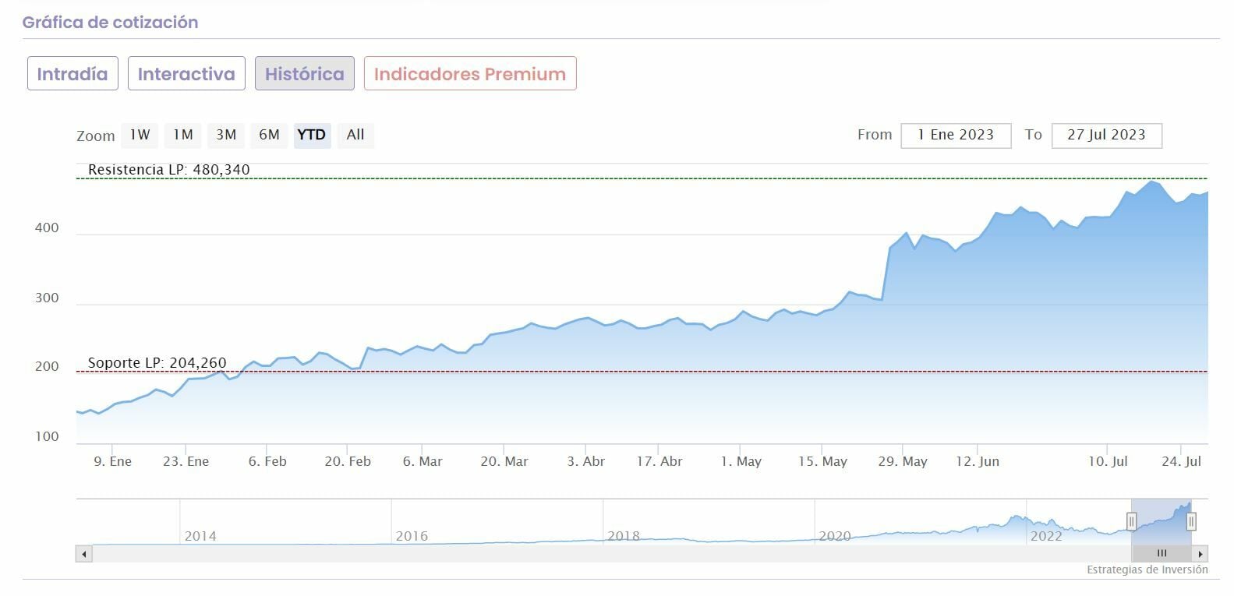Viewport: 1234px width, 596px height.
Task: Click the Resistencia LP 480,340 line label
Action: click(x=169, y=170)
